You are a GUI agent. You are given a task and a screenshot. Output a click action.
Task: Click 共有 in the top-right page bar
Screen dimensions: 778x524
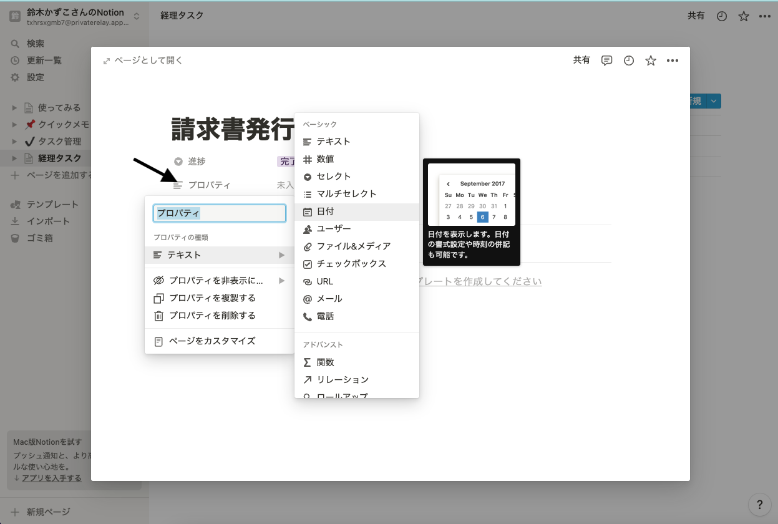[x=696, y=16]
